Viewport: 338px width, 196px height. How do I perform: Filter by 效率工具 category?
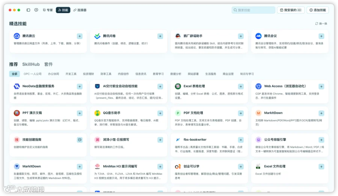pyautogui.click(x=106, y=74)
